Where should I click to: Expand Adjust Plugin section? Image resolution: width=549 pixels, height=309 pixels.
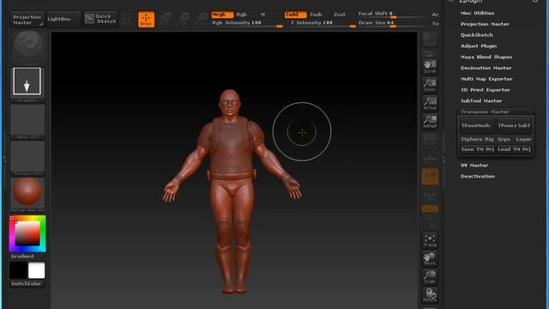click(479, 45)
